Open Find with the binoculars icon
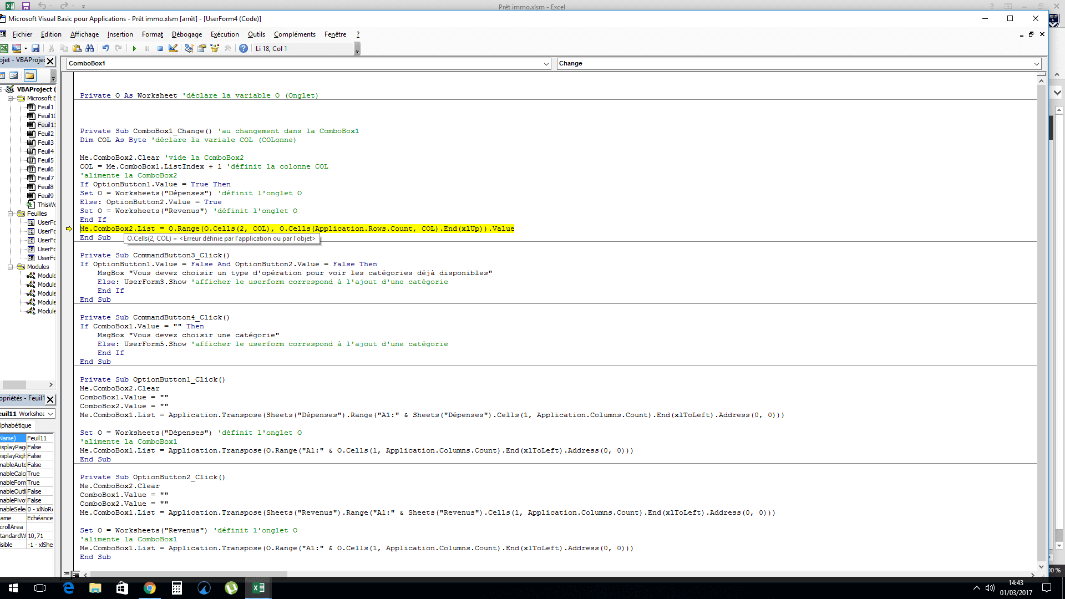Viewport: 1065px width, 599px height. 90,49
